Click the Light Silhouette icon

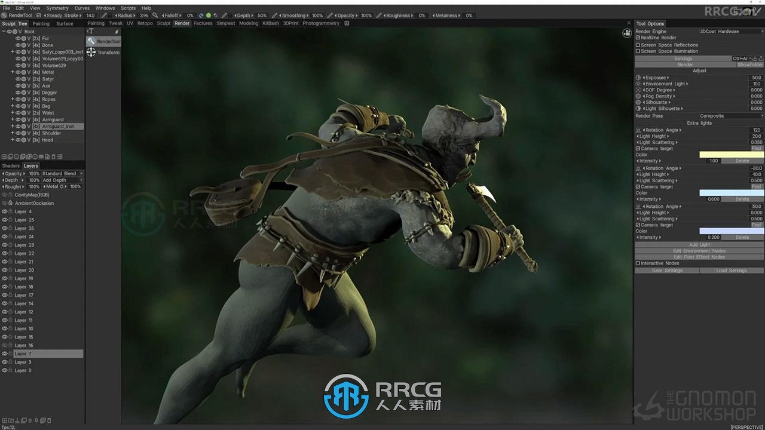tap(638, 109)
